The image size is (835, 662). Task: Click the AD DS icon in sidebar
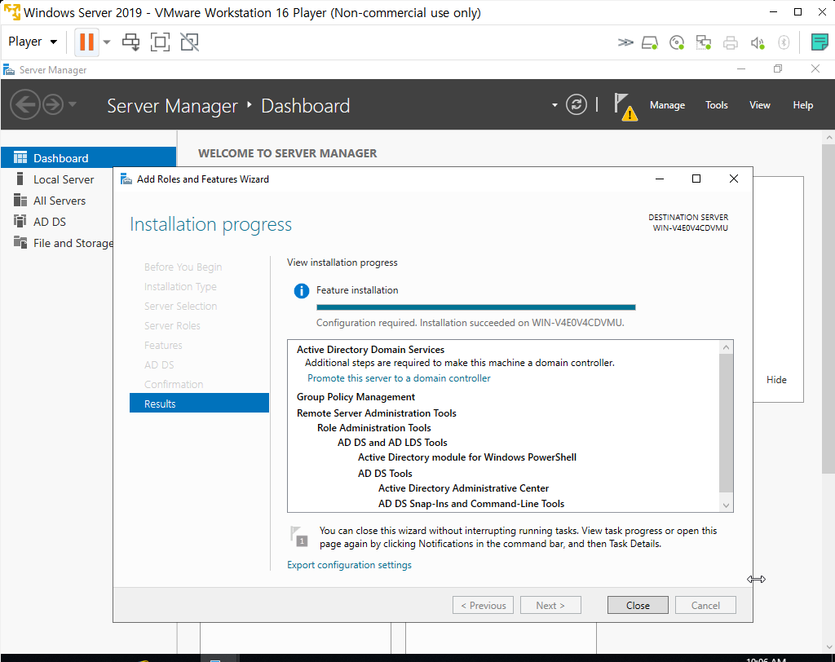20,221
